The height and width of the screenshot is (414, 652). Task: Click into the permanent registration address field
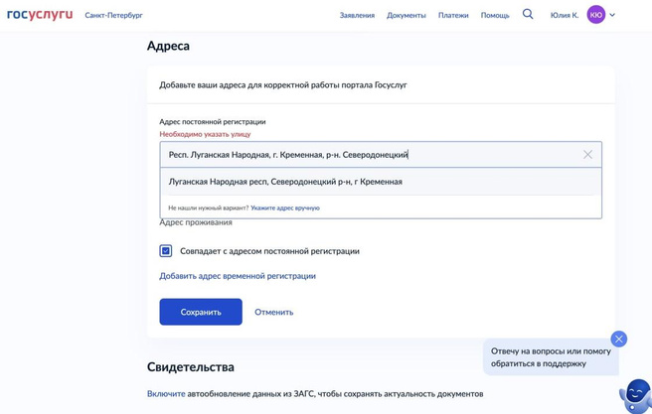coord(368,155)
